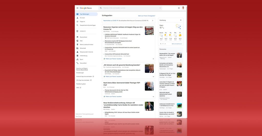
Task: Focus the Themen, Orte und Quellen search field
Action: (130, 8)
